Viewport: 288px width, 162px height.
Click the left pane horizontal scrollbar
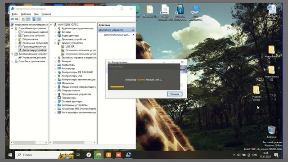24,142
